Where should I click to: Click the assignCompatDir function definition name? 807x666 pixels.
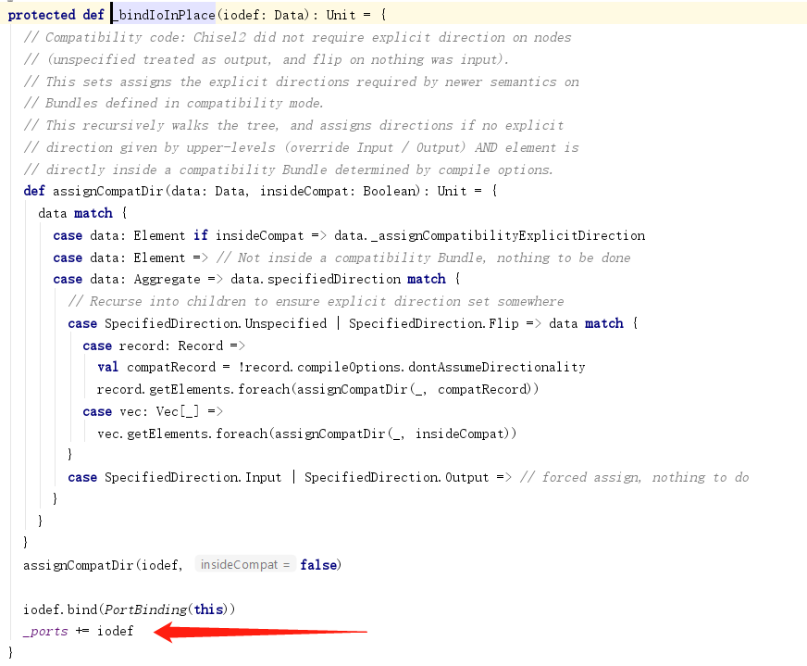(x=107, y=191)
